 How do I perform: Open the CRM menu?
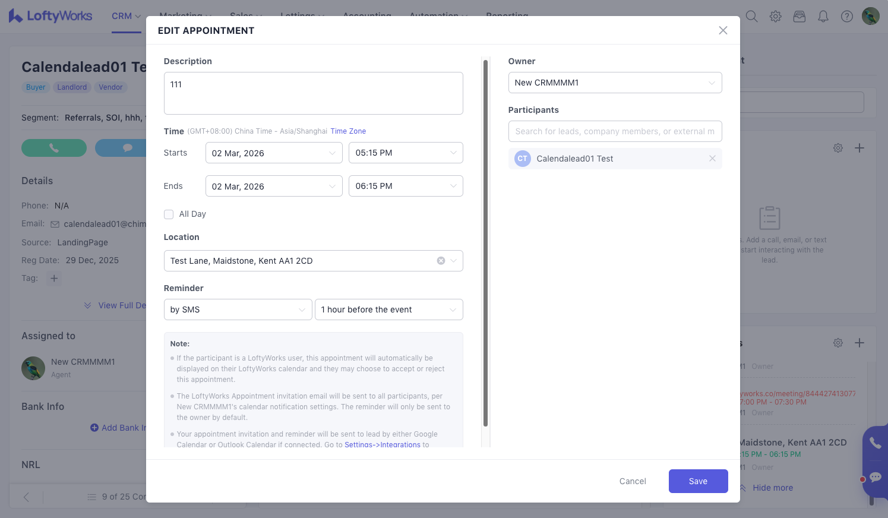click(x=126, y=16)
